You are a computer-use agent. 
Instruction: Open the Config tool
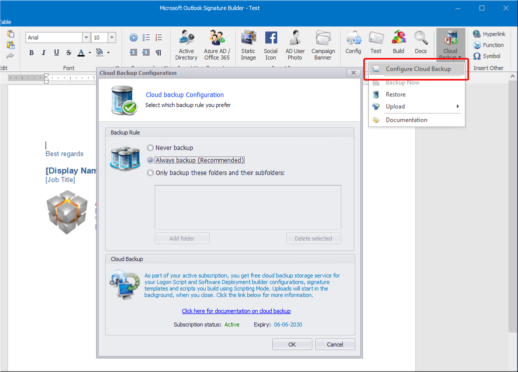click(353, 42)
